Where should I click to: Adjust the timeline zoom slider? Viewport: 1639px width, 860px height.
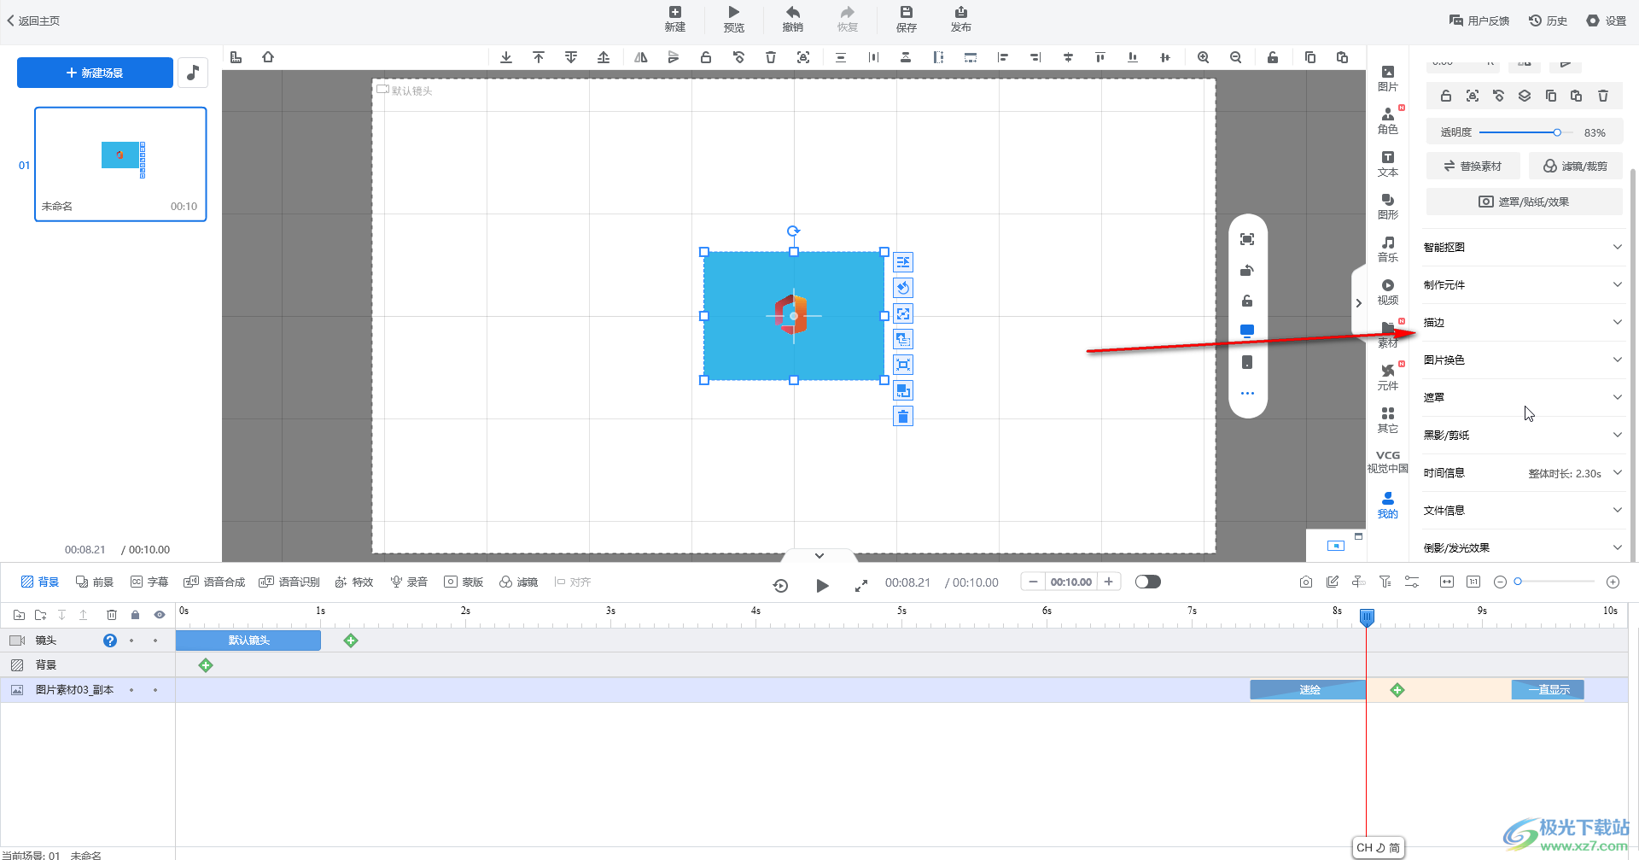pos(1554,582)
